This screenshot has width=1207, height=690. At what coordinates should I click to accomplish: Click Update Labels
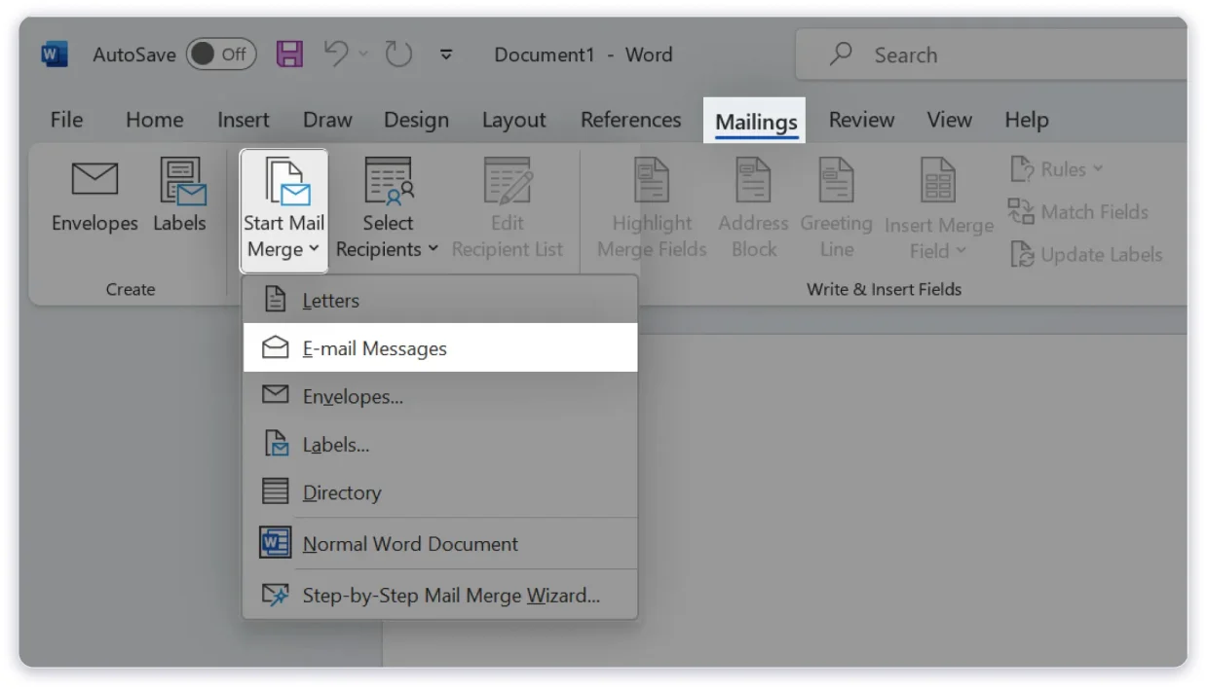[1085, 254]
